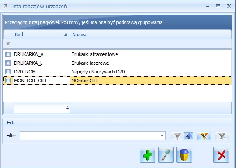236x168 pixels.
Task: Select the DVD_ROM code cell
Action: pyautogui.click(x=42, y=72)
